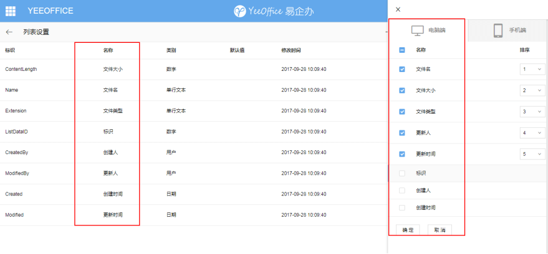
Task: Check the 创建时间 checkbox in panel
Action: click(x=402, y=207)
